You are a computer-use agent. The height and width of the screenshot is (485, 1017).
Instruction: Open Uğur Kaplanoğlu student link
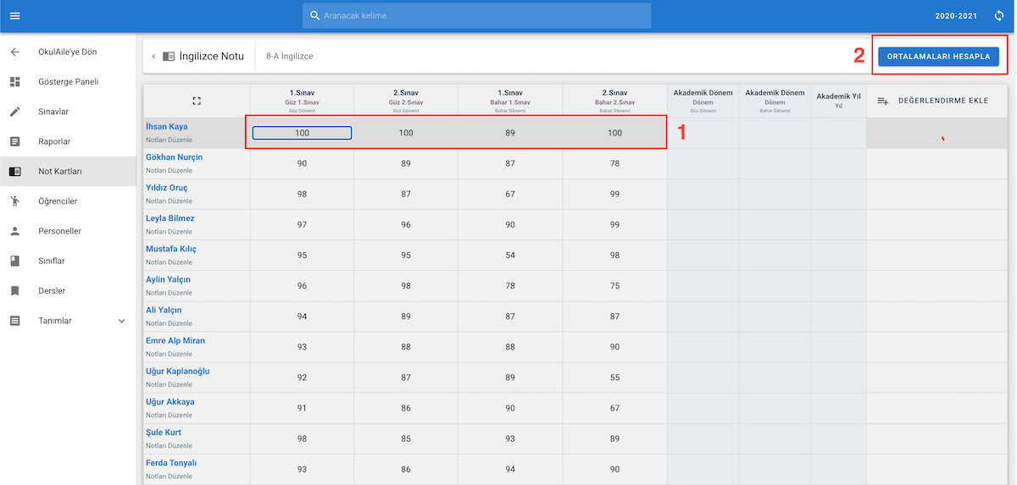tap(178, 371)
